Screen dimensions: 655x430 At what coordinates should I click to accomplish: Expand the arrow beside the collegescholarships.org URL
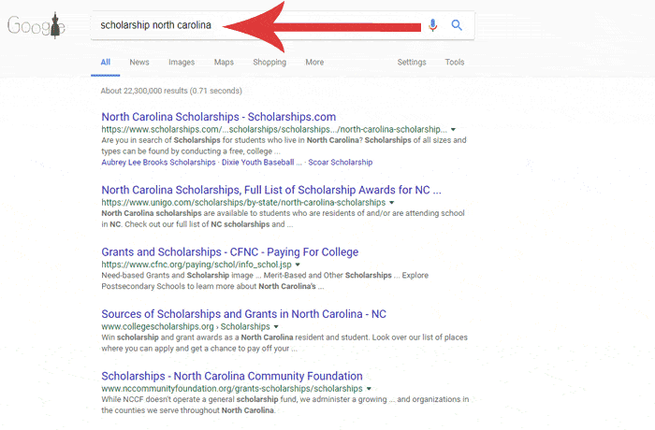276,326
